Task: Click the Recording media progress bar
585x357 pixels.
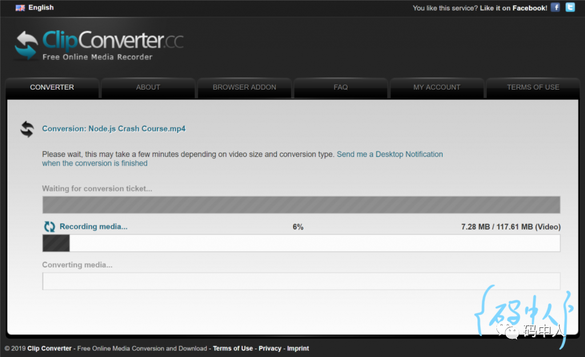Action: coord(302,243)
